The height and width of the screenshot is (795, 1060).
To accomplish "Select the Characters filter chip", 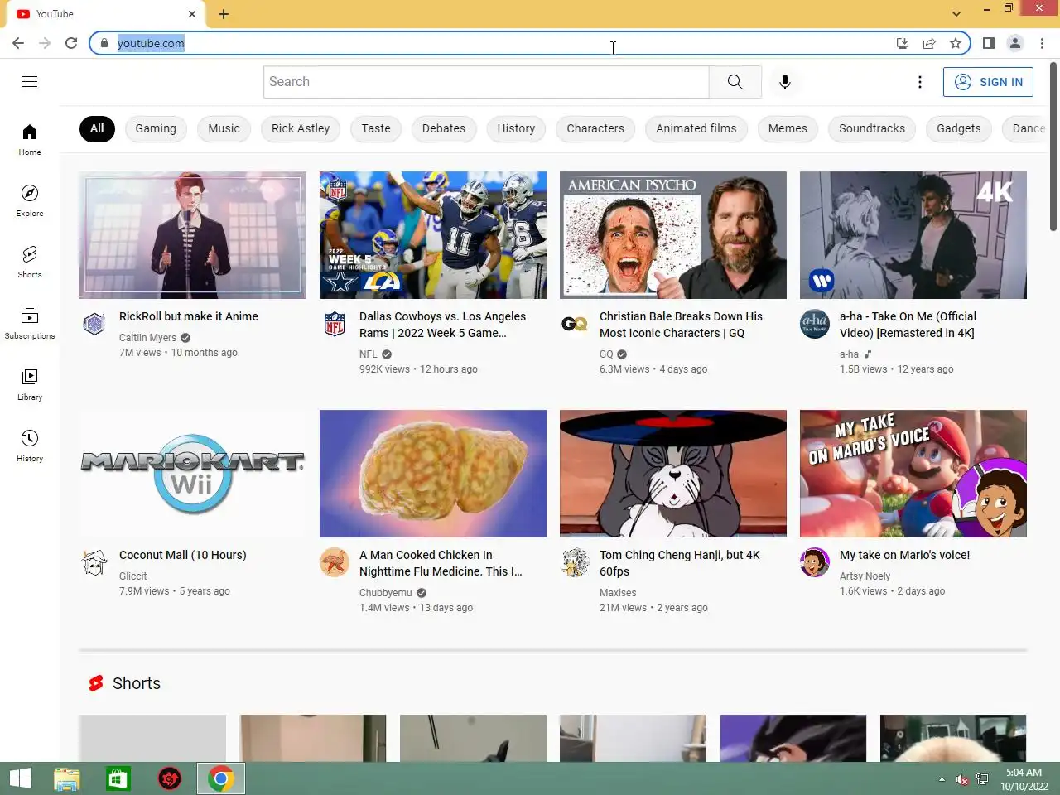I will pos(595,128).
